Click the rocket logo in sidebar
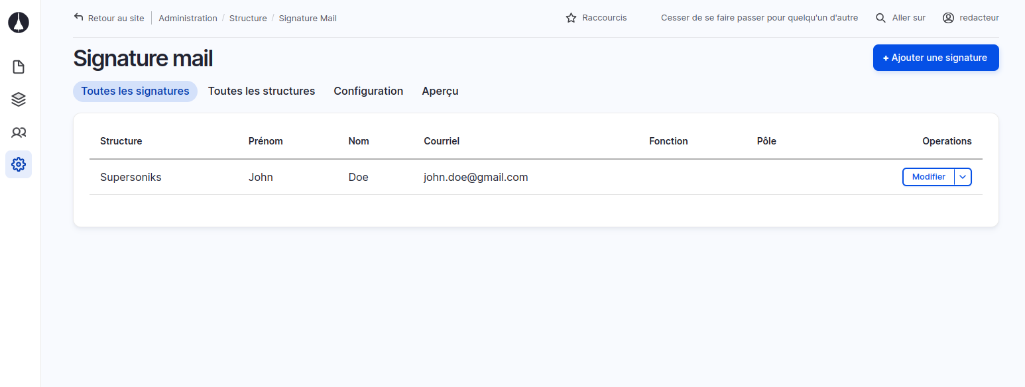 [19, 23]
